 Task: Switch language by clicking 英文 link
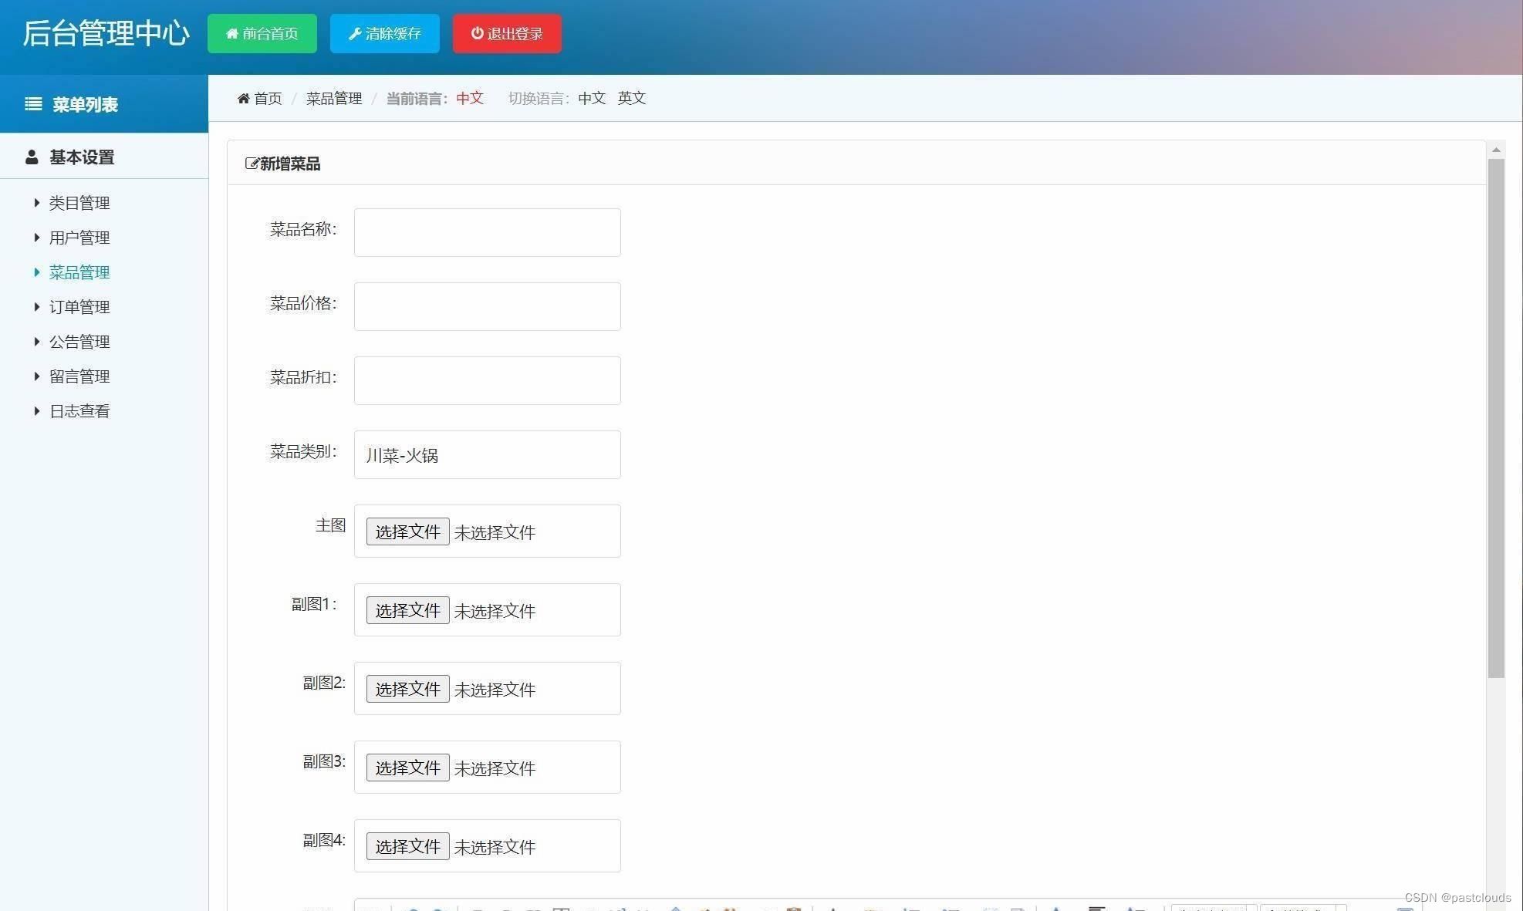pyautogui.click(x=631, y=98)
